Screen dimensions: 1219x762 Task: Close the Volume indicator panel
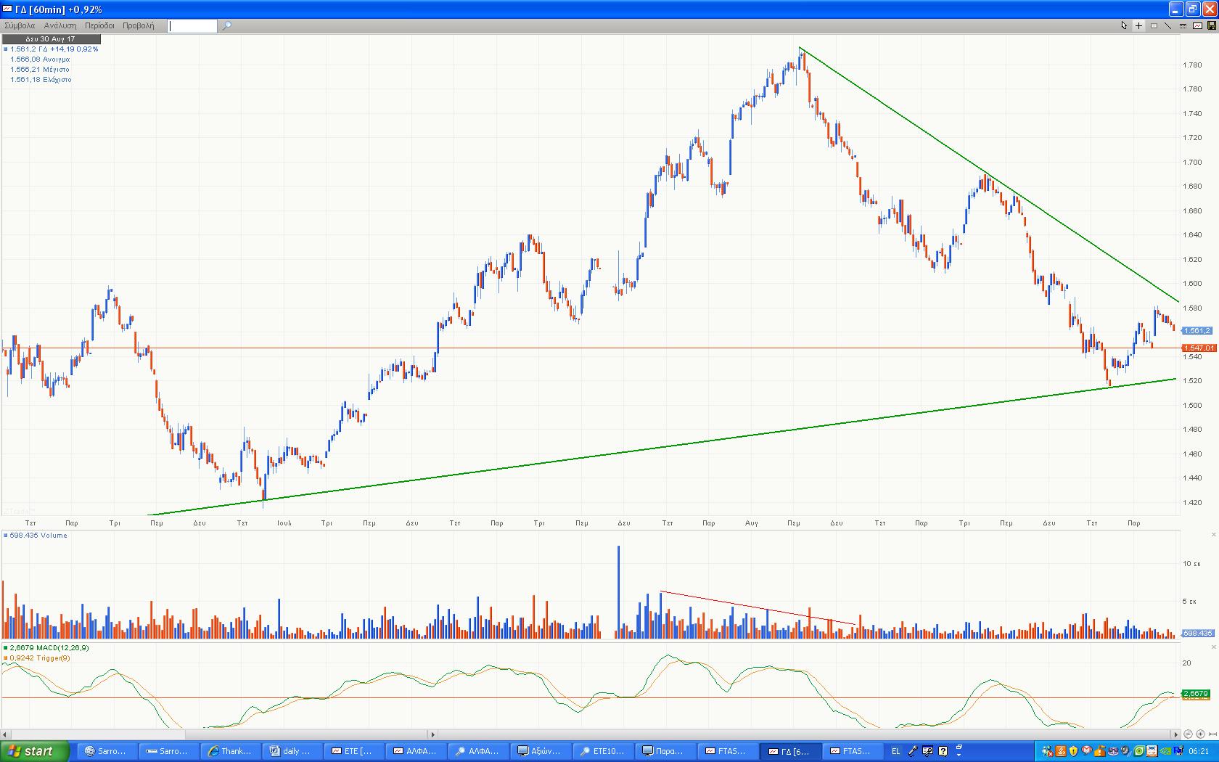1213,536
